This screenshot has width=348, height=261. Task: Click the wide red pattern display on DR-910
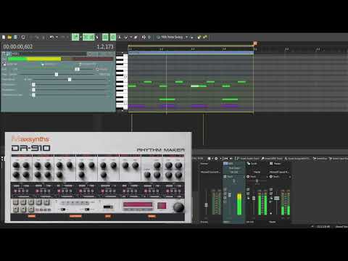pyautogui.click(x=138, y=205)
